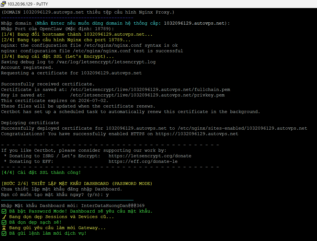This screenshot has width=317, height=241.
Task: Click 'Nhập Port của OpenClaw' prompt line
Action: (57, 29)
